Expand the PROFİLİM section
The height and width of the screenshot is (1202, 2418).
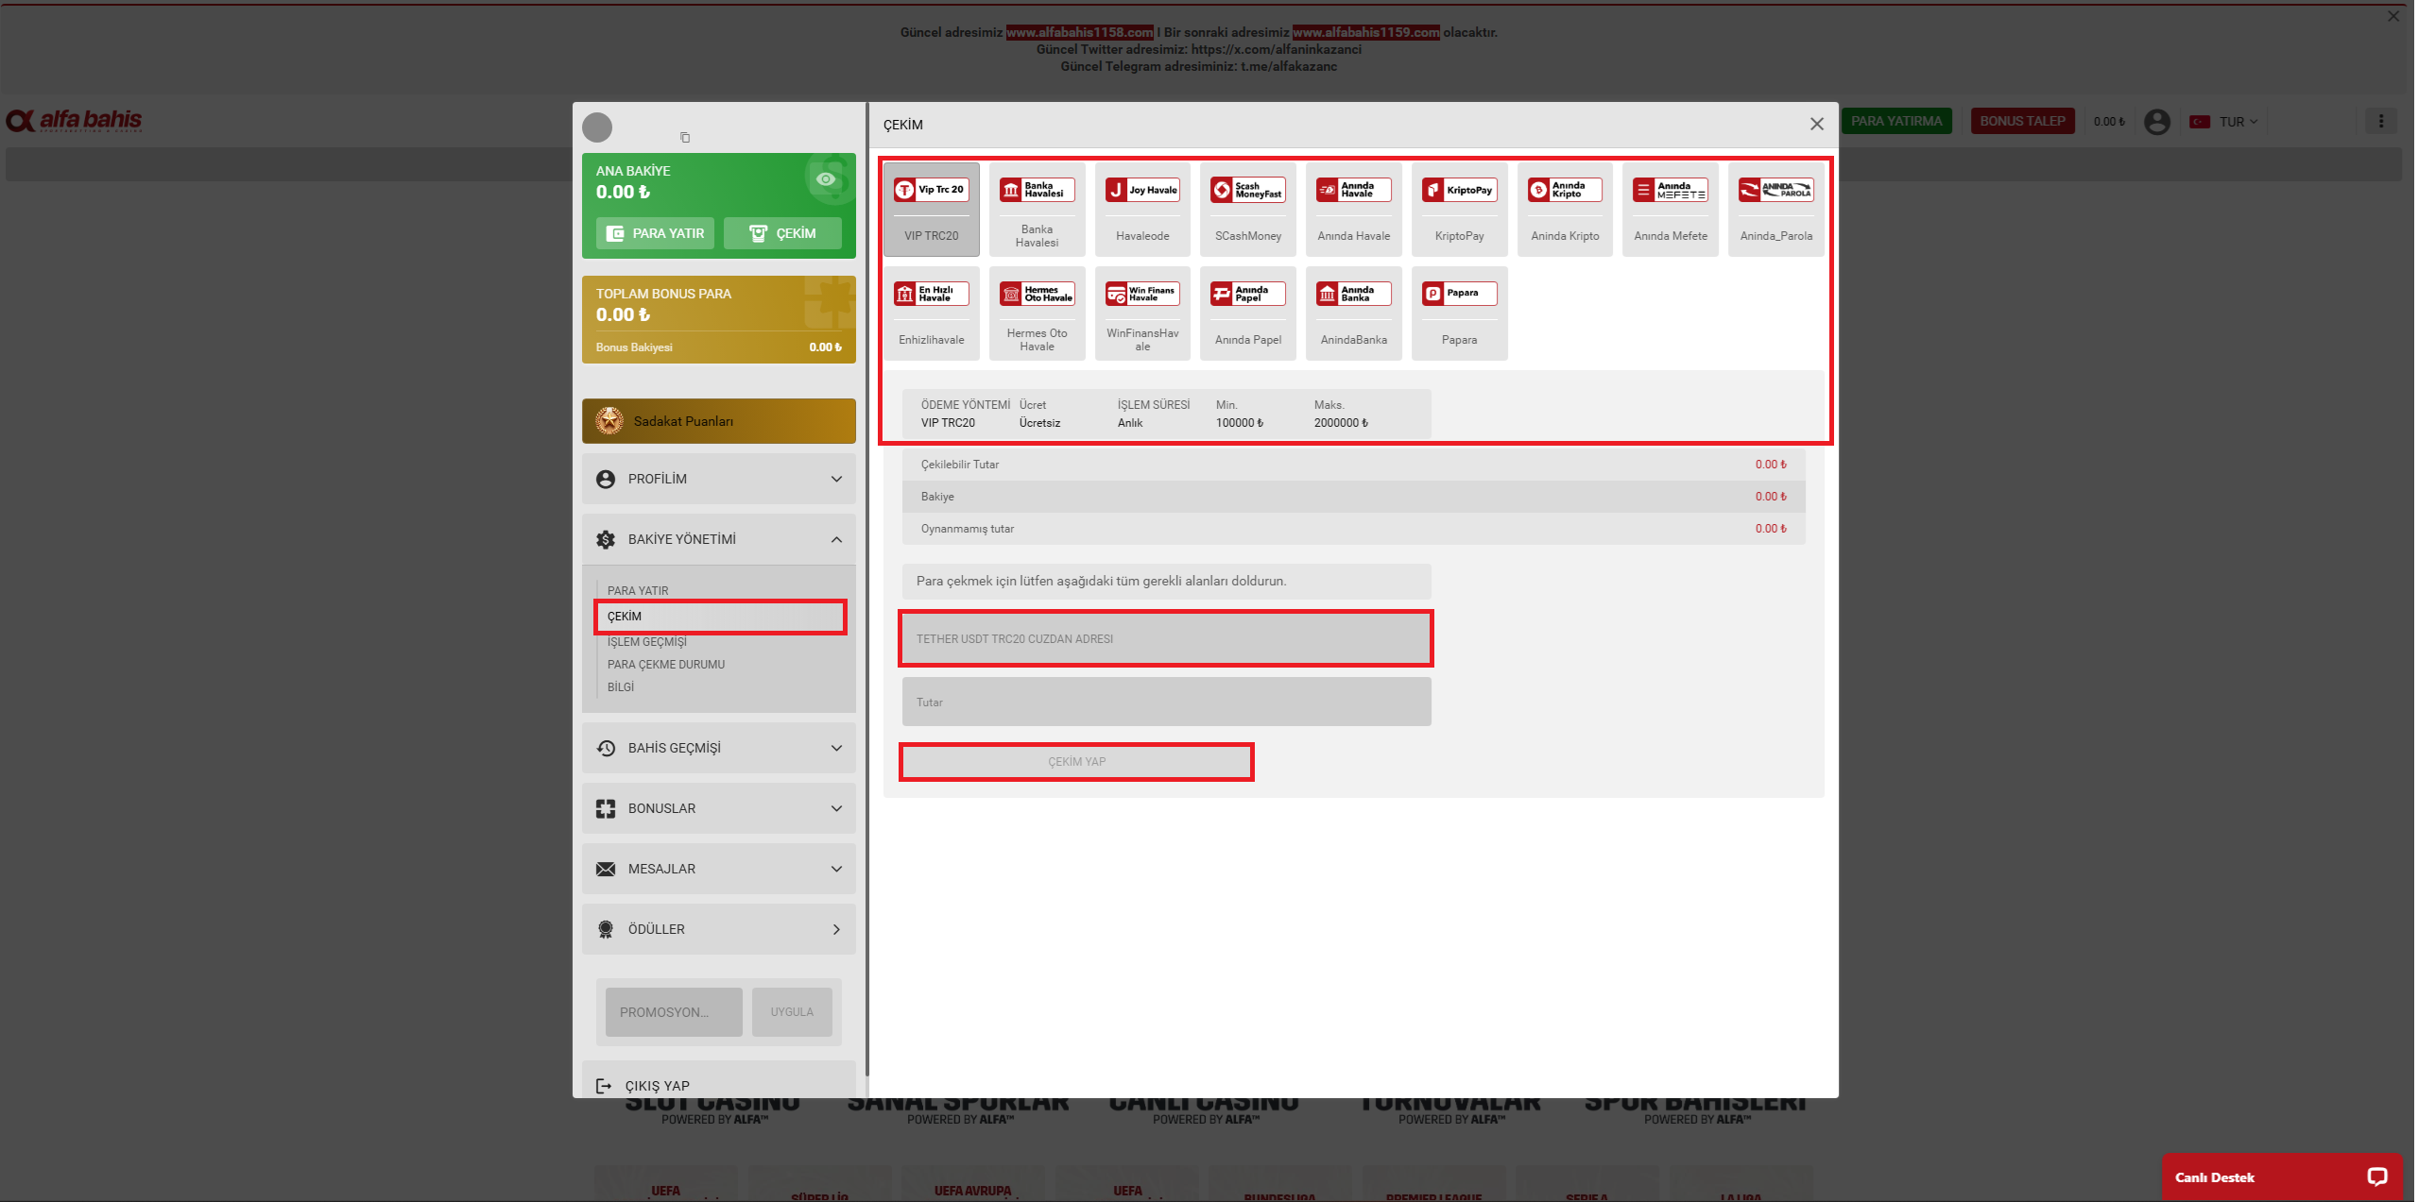point(719,479)
